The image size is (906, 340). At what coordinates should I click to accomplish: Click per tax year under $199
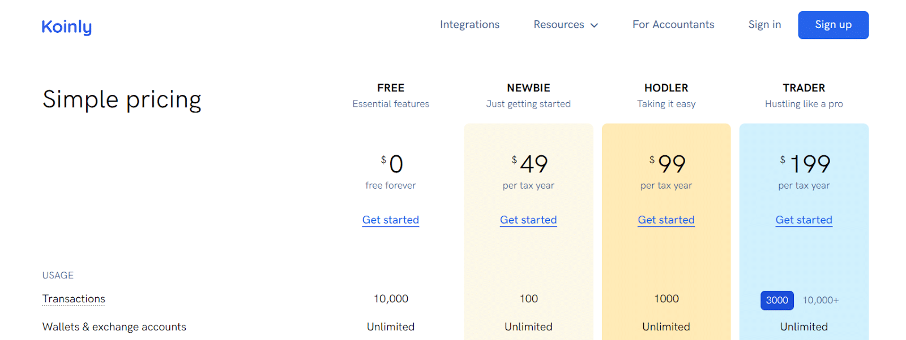click(804, 185)
